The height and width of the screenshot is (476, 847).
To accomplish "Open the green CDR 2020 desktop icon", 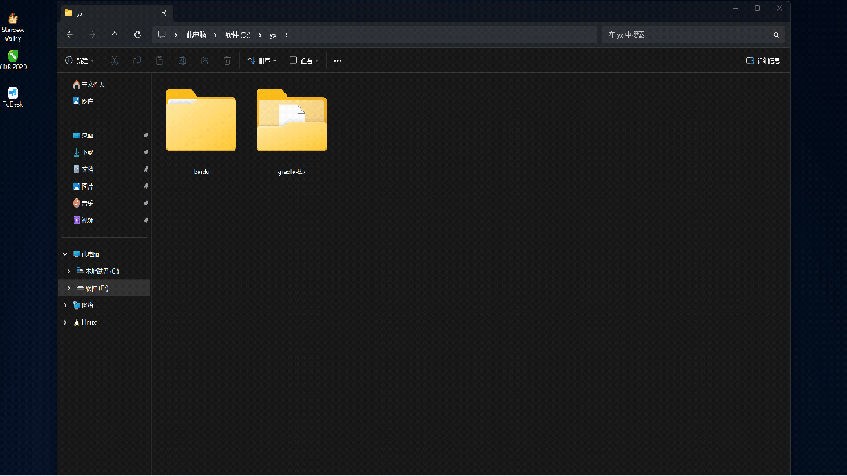I will pyautogui.click(x=13, y=60).
